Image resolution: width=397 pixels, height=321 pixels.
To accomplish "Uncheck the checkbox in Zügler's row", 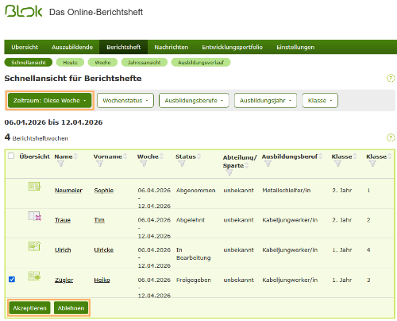I will coord(12,279).
